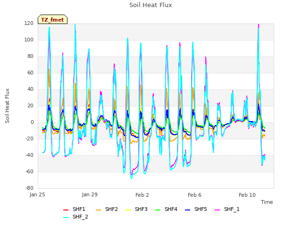Click the 100 y-axis tick label
This screenshot has width=302, height=226.
click(29, 40)
